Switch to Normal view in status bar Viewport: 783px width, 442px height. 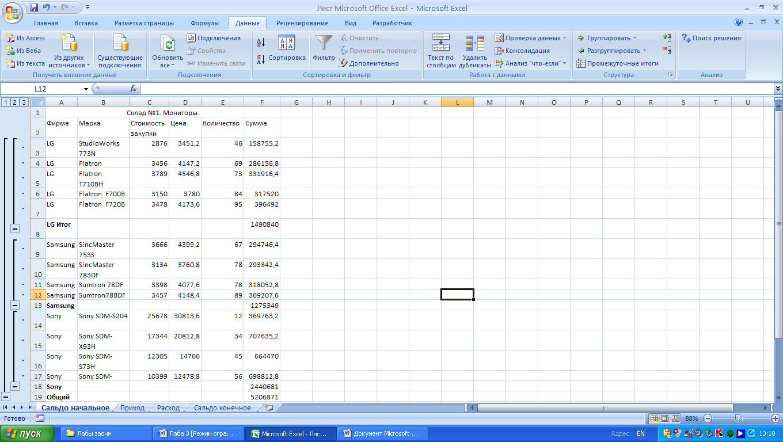point(654,418)
